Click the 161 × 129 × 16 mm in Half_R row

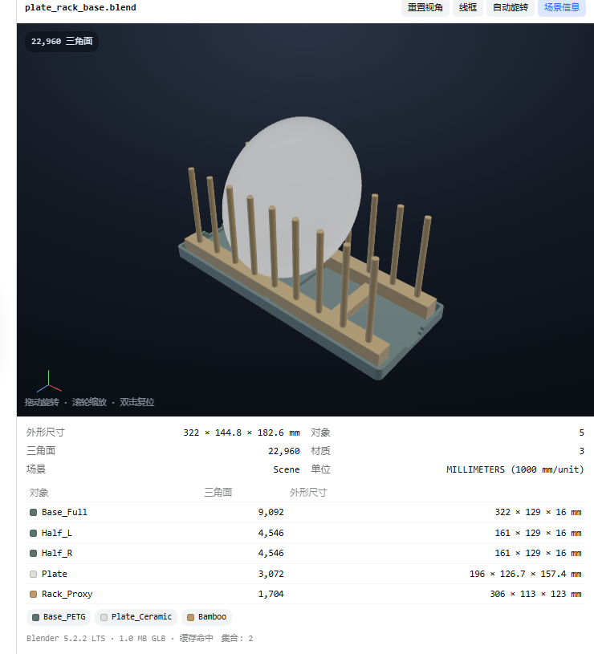tap(538, 553)
